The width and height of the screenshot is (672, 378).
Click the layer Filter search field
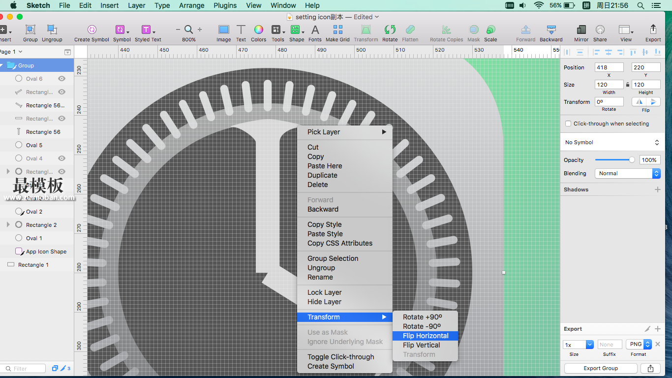tap(23, 368)
